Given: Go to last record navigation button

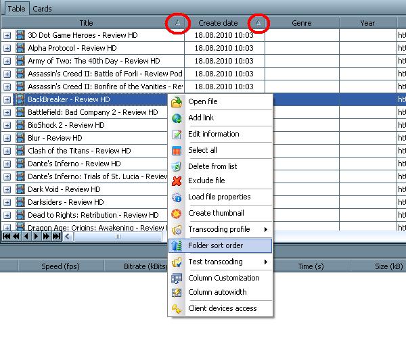Looking at the screenshot, I should pos(56,237).
